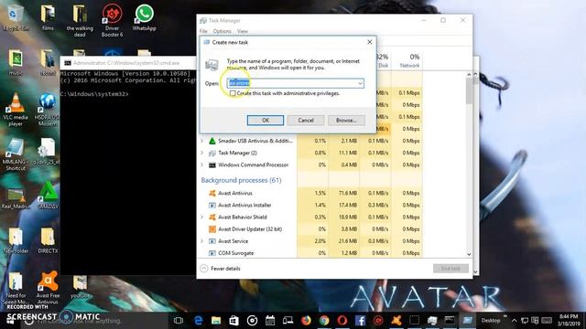
Task: Click the network icon in system tray
Action: pyautogui.click(x=525, y=321)
